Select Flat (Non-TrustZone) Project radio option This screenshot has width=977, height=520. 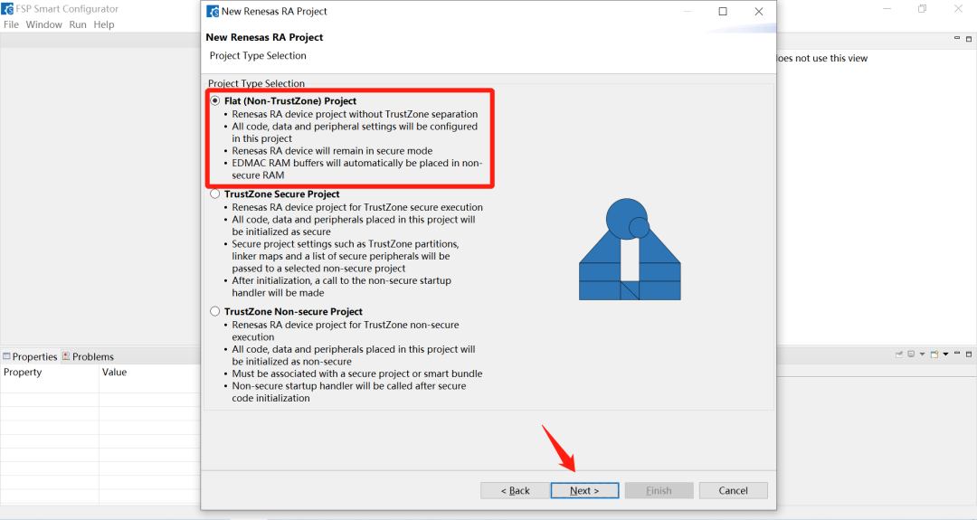point(215,100)
